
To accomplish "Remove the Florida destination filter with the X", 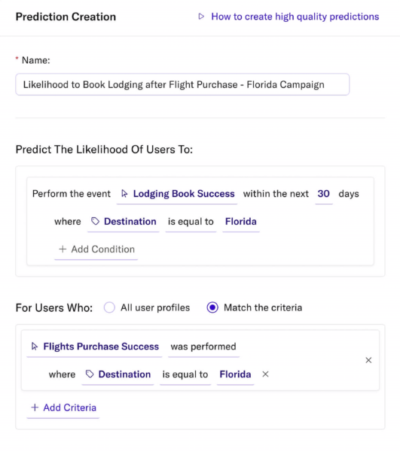I will [x=265, y=374].
